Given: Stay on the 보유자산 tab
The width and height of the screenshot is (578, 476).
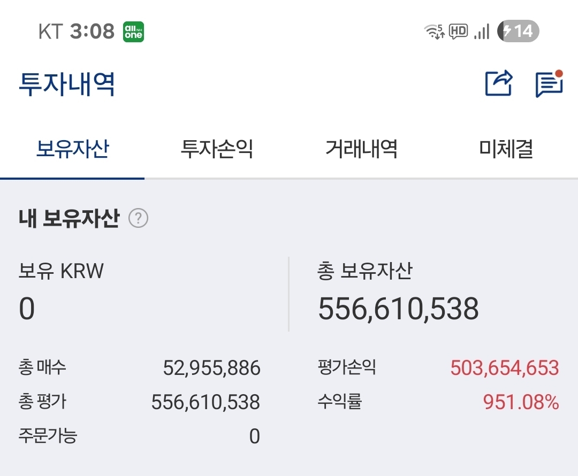Looking at the screenshot, I should coord(72,150).
